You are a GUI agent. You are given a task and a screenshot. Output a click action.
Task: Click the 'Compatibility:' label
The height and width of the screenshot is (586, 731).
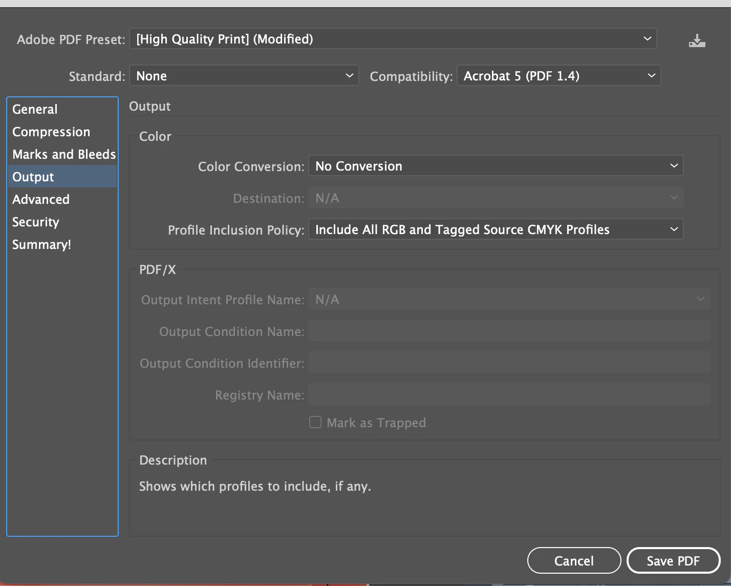(411, 76)
